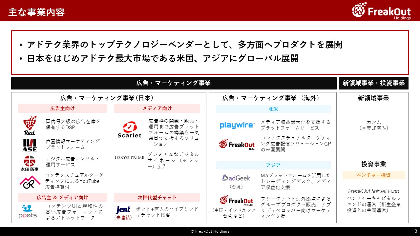This screenshot has width=420, height=236.
Task: Select the 北米 region header
Action: coord(273,109)
